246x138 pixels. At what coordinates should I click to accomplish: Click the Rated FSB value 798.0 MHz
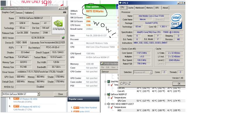coord(142,64)
